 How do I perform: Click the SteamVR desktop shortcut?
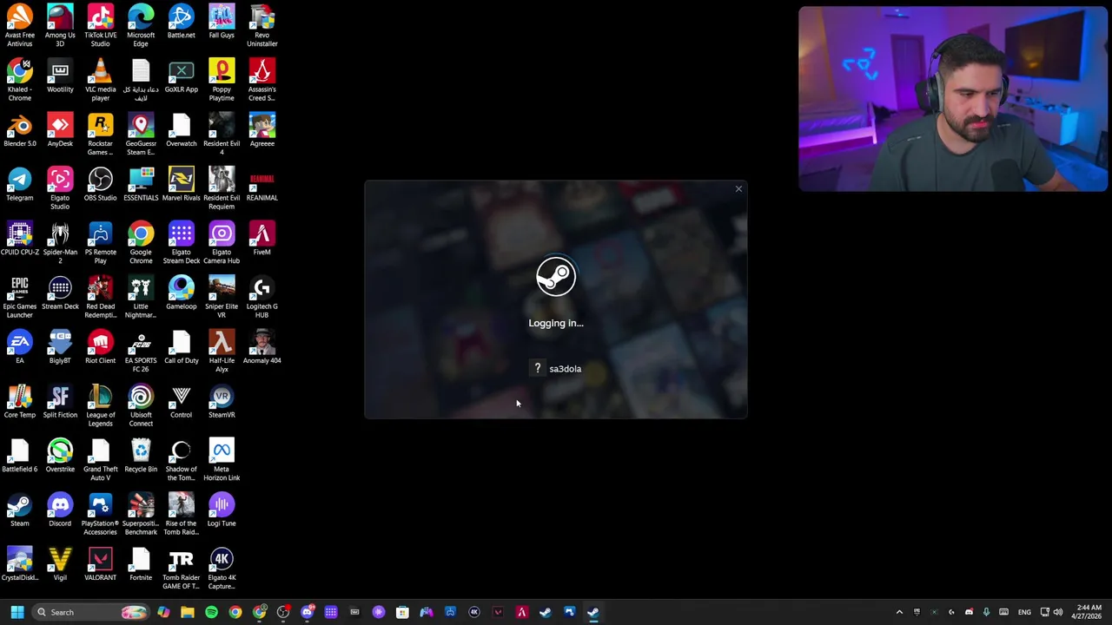point(222,401)
